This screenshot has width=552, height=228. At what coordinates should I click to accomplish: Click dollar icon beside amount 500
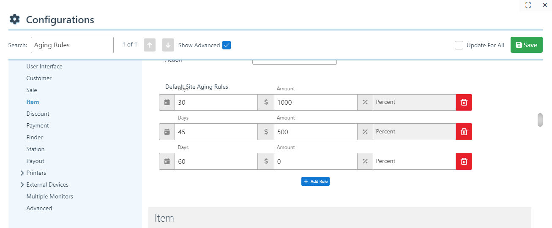[266, 132]
